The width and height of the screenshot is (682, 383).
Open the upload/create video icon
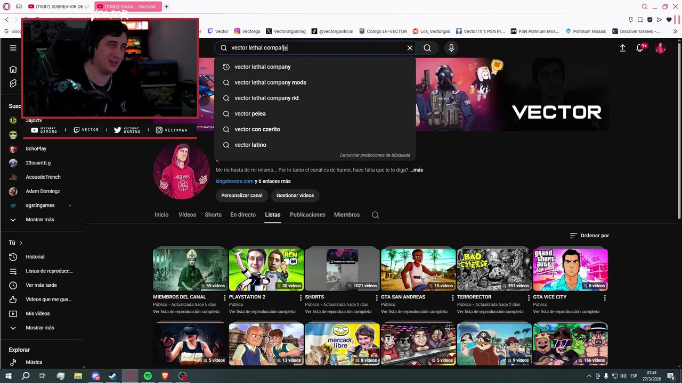coord(622,48)
